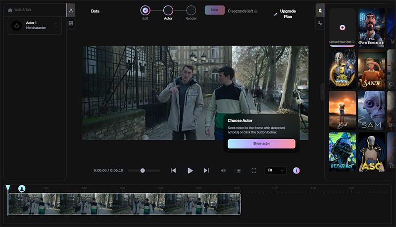
Task: Click the Walk & Talk home icon
Action: (10, 10)
